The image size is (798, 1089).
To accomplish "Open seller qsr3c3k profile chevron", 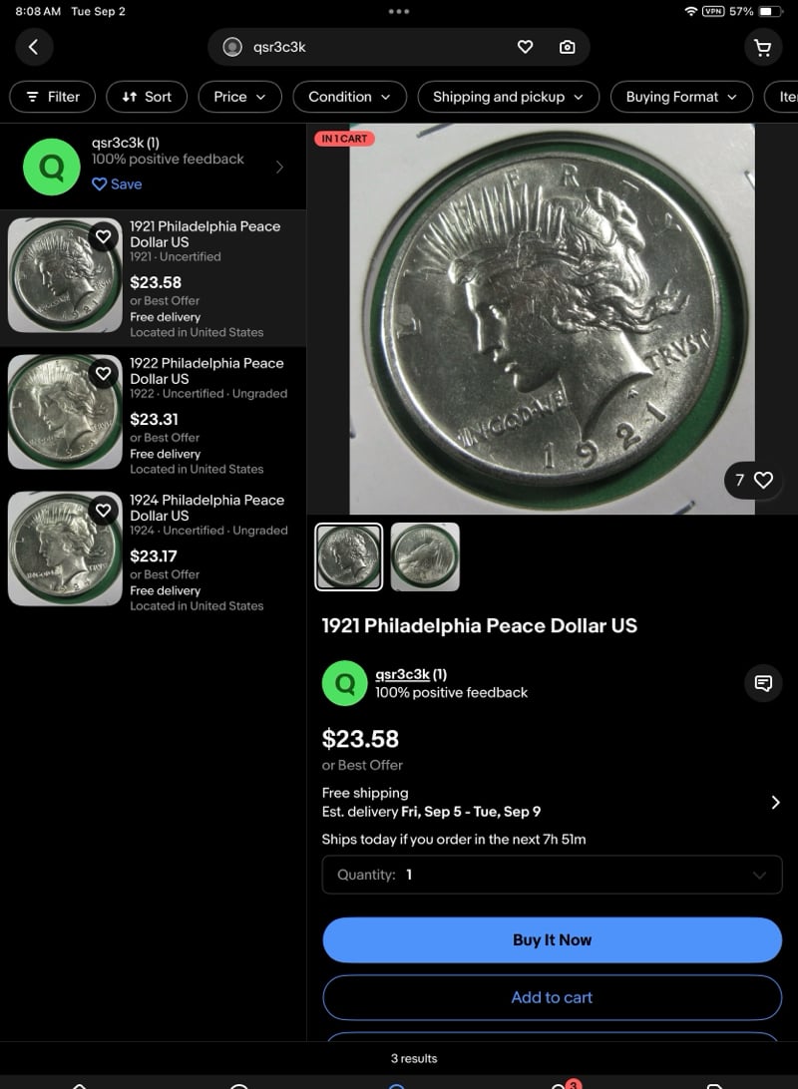I will (279, 167).
